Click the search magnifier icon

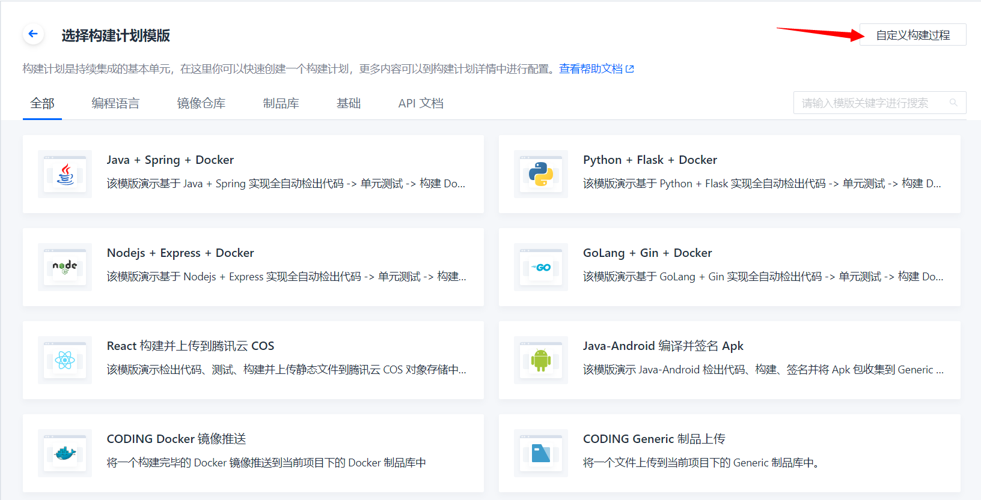coord(953,103)
